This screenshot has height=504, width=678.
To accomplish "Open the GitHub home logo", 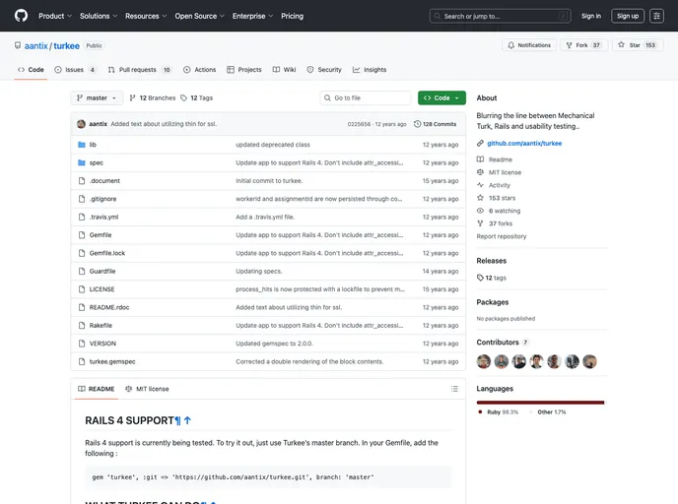I will coord(21,16).
